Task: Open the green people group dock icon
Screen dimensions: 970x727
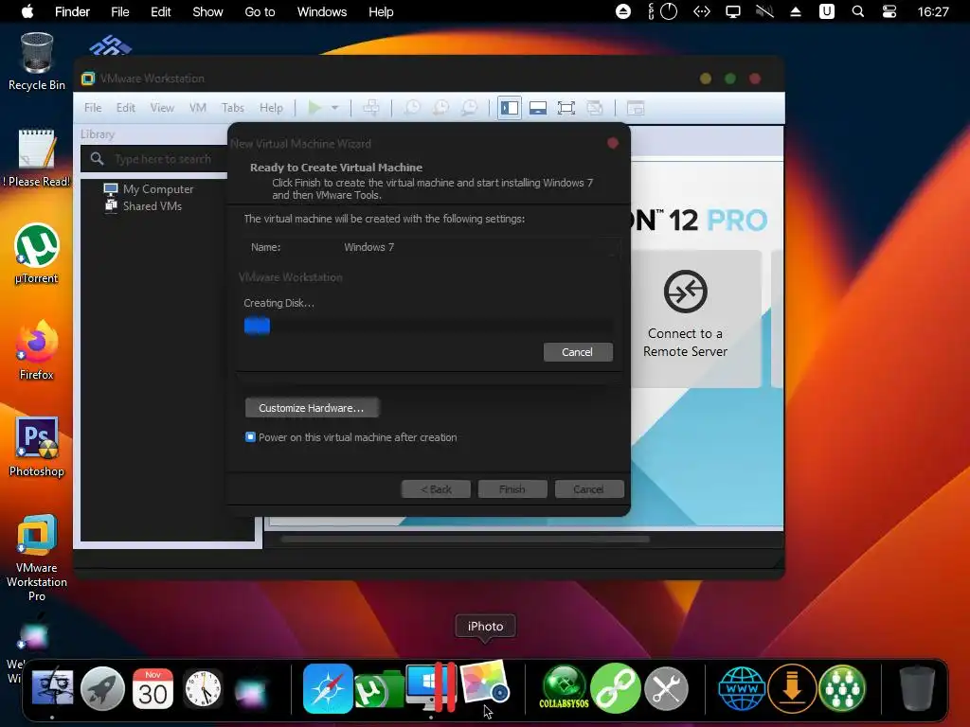Action: (x=842, y=688)
